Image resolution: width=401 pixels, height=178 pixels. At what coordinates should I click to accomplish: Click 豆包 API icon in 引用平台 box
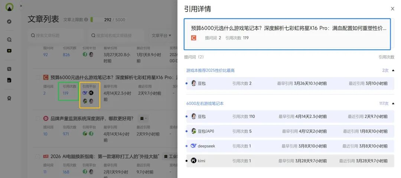pos(85,101)
